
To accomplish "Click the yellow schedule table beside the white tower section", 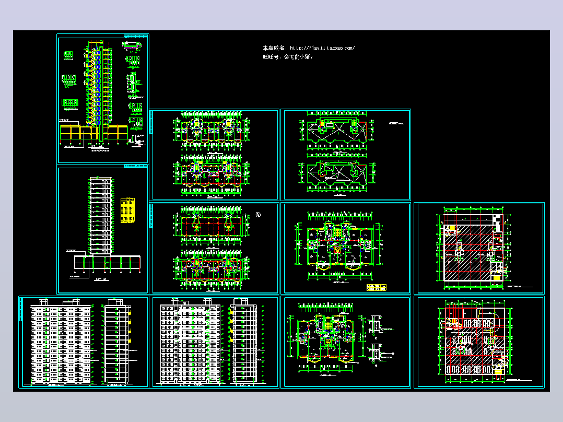I will click(x=127, y=210).
